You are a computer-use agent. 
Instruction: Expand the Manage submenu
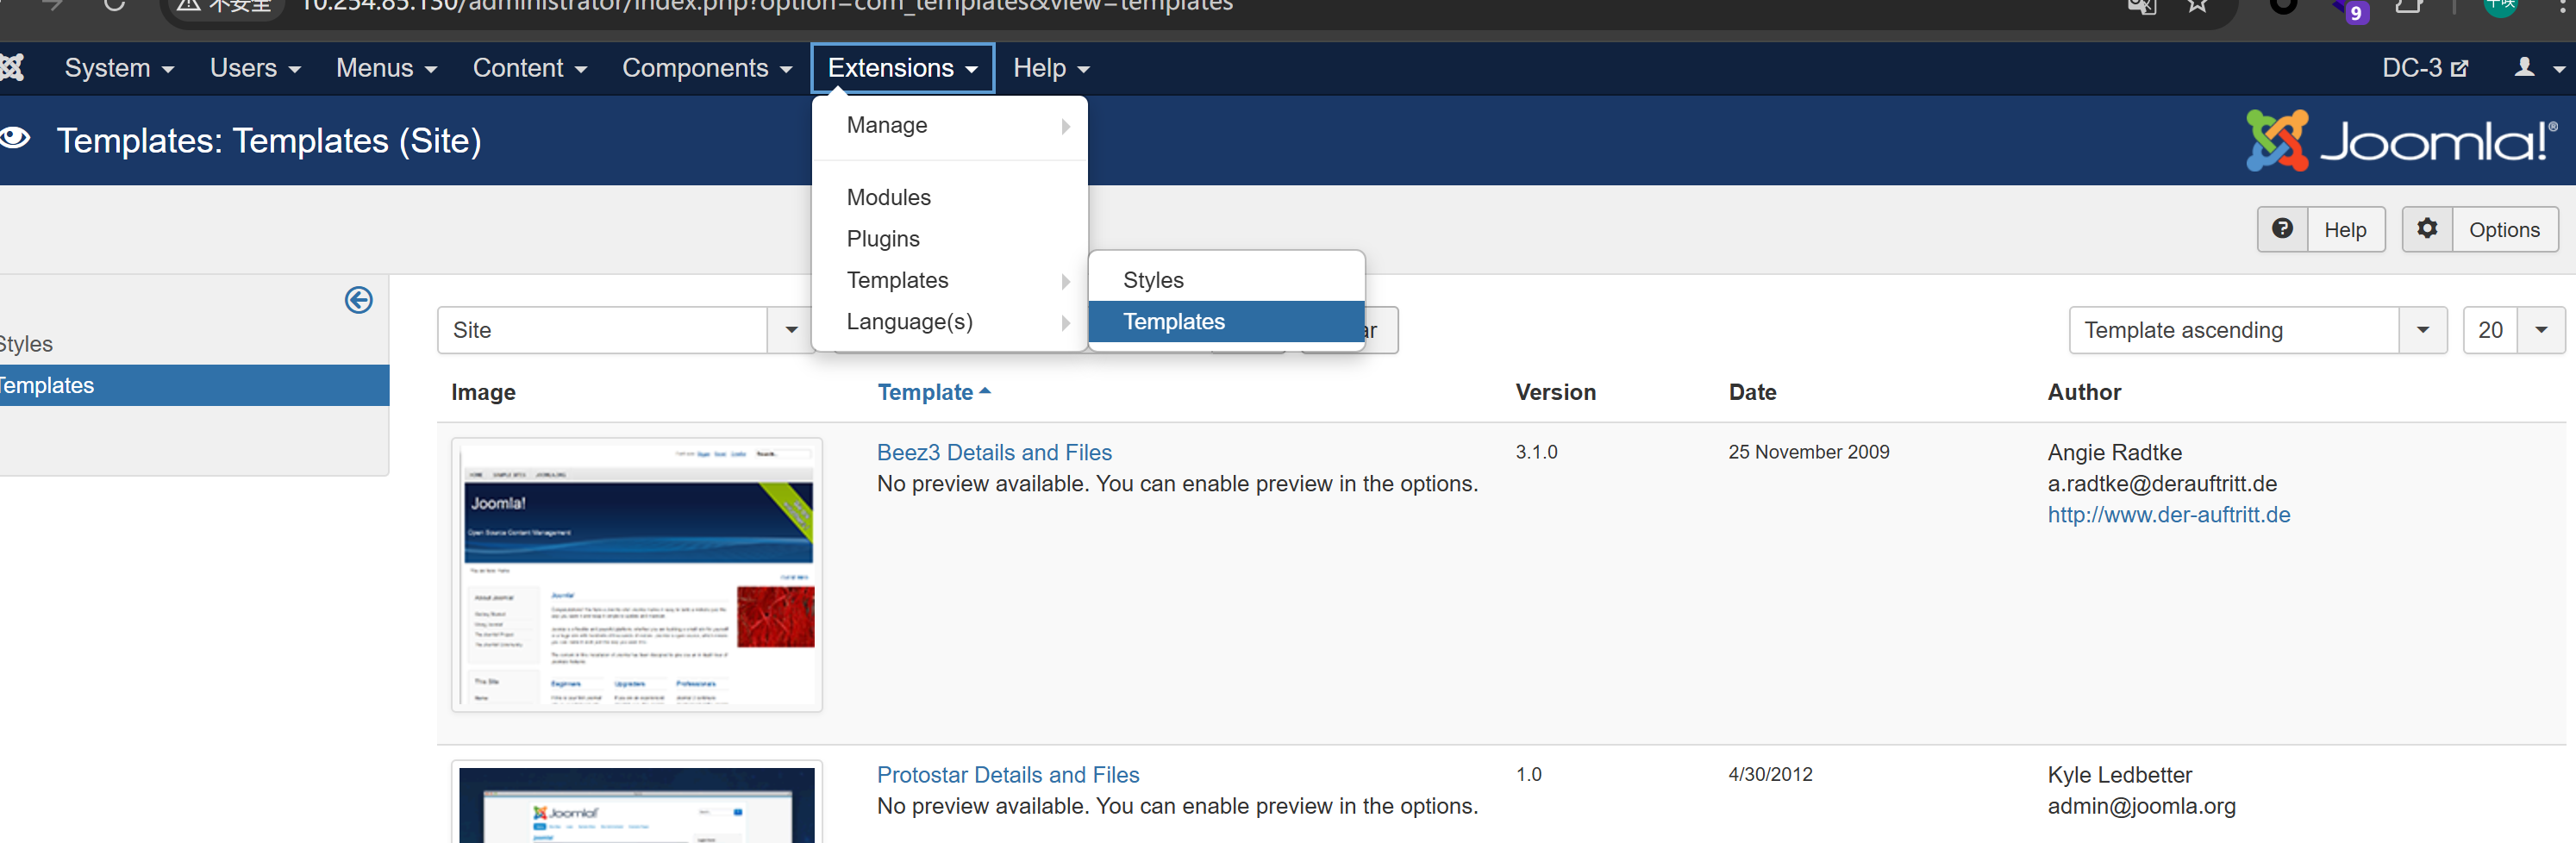(x=949, y=126)
